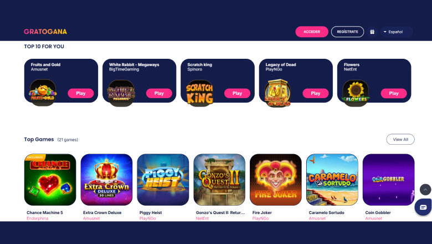Play the Flowers game

click(x=393, y=94)
